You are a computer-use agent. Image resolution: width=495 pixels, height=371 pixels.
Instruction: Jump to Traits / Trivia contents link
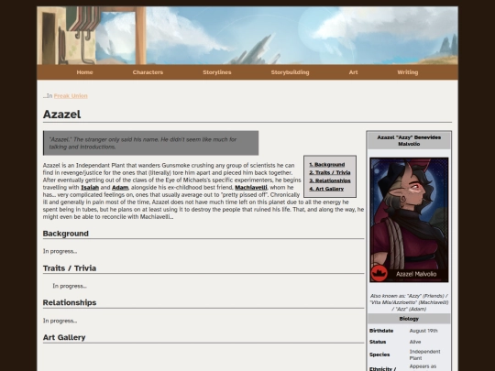[x=330, y=172]
